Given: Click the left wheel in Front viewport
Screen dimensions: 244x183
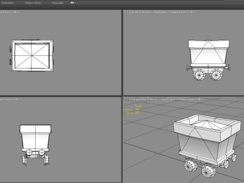Looking at the screenshot, I should [x=199, y=75].
